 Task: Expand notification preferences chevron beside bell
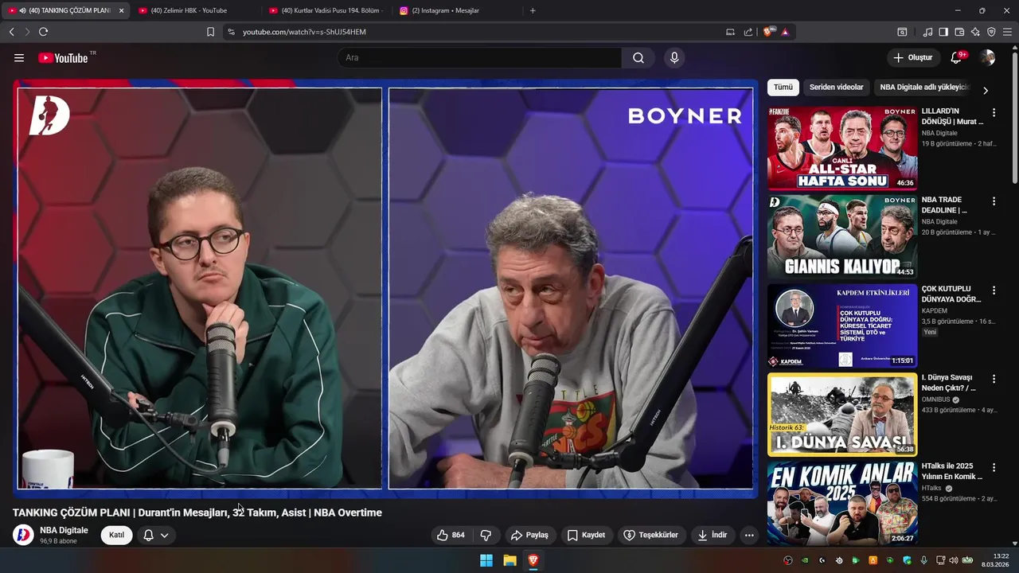coord(165,535)
